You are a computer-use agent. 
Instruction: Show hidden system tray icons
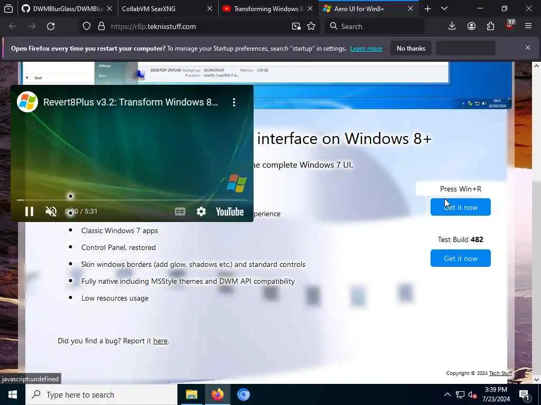447,394
